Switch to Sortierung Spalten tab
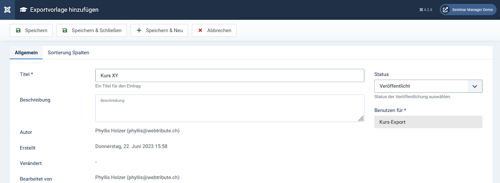500x183 pixels. [68, 53]
